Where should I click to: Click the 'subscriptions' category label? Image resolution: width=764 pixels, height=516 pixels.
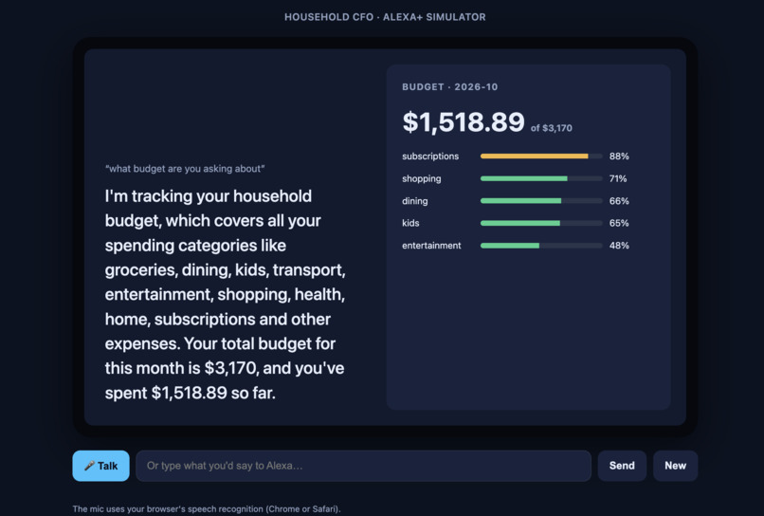coord(430,157)
